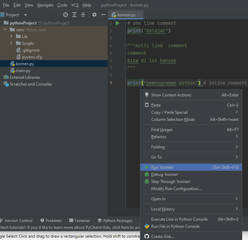Open the Version Control tool window
Viewport: 248px width, 240px height.
click(16, 220)
